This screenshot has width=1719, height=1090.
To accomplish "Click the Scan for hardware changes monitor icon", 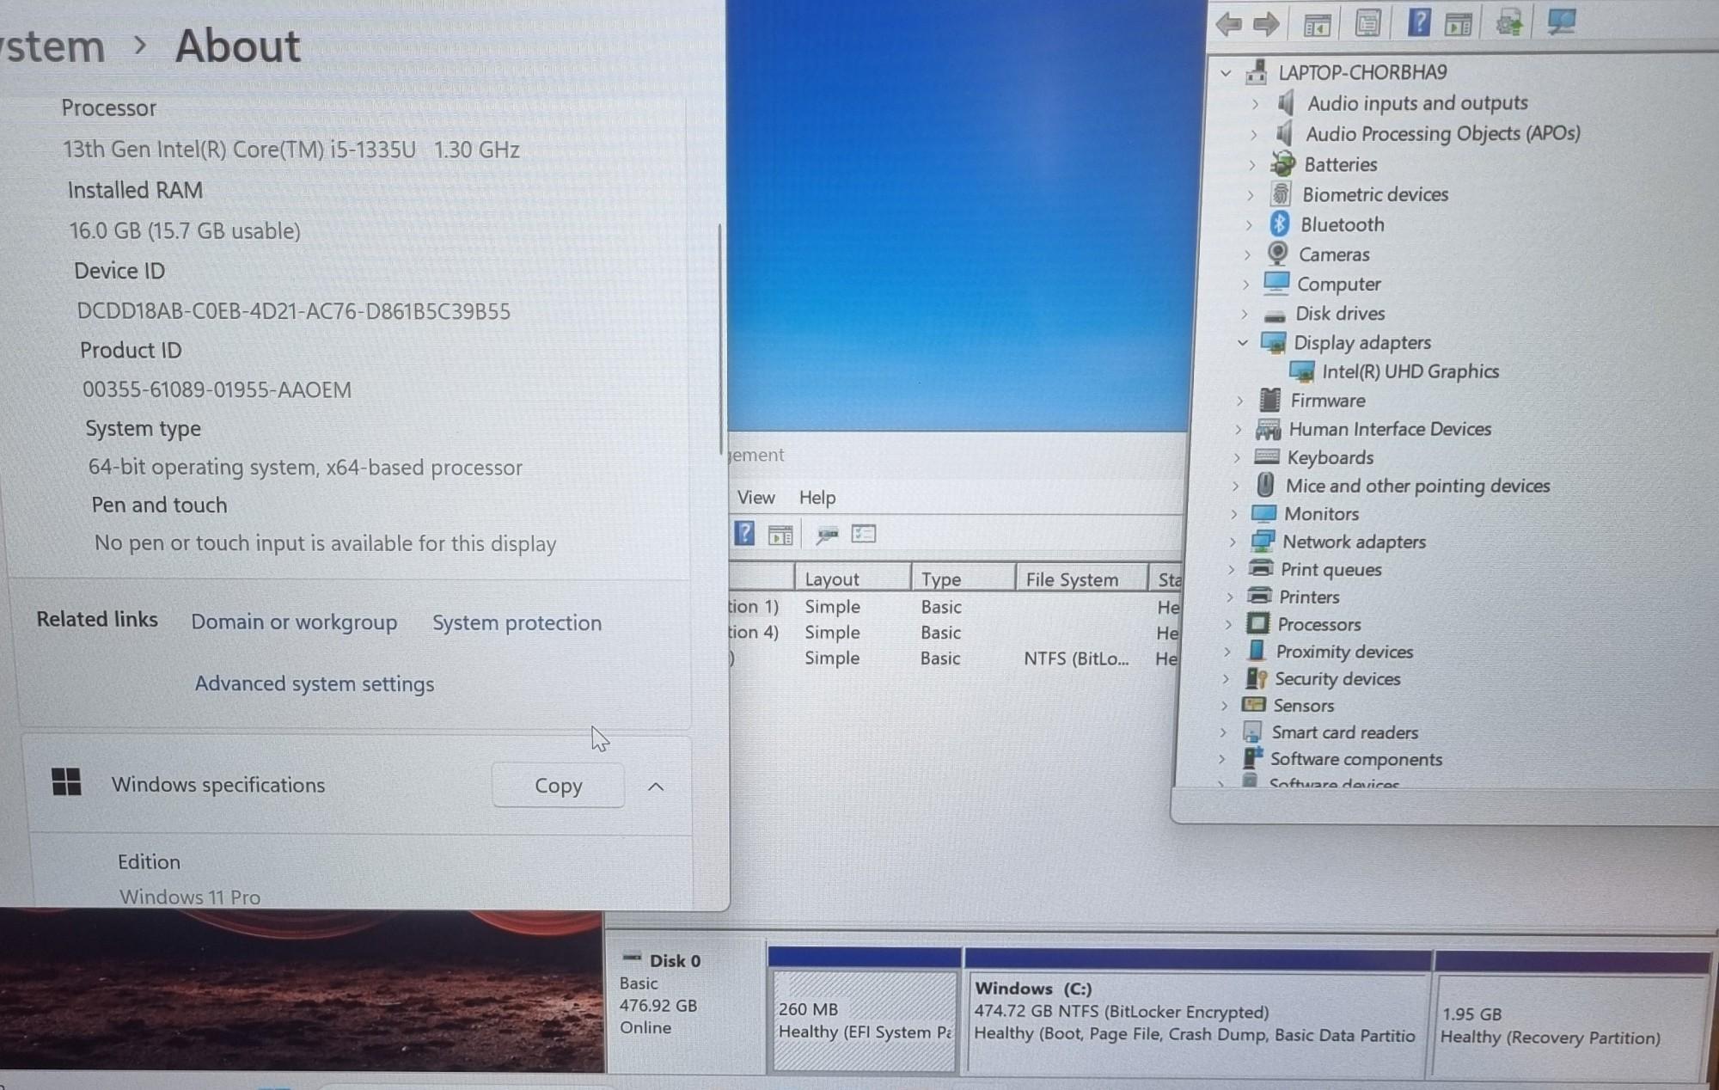I will tap(1561, 21).
